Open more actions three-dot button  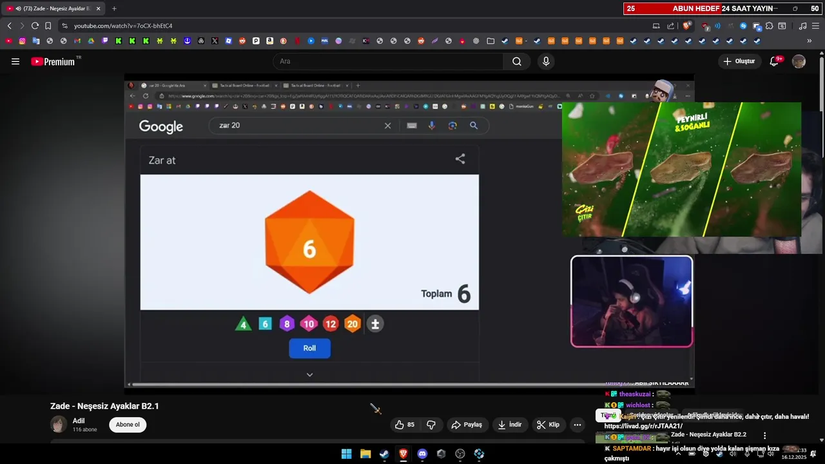click(577, 425)
